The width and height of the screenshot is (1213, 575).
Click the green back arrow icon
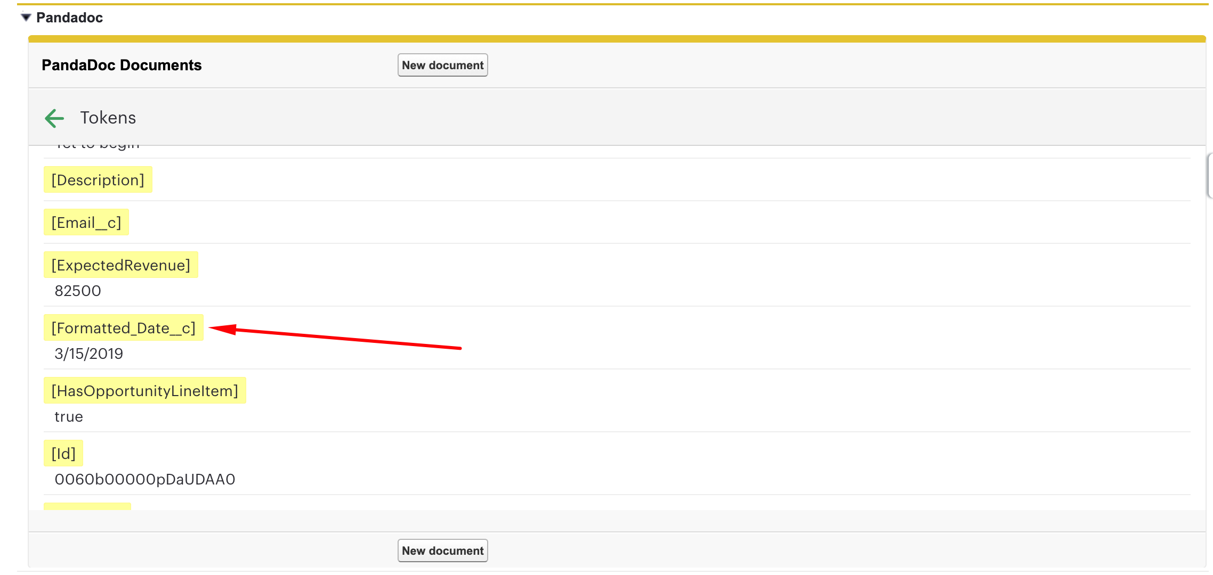pyautogui.click(x=54, y=118)
